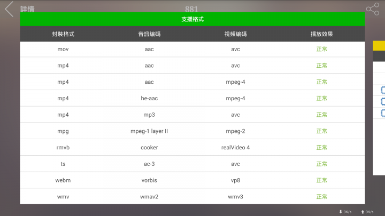Tap the back arrow icon
Image resolution: width=385 pixels, height=216 pixels.
(x=9, y=9)
